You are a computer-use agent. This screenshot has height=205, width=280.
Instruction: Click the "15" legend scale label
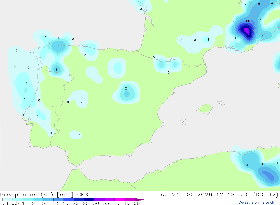[x=66, y=203]
